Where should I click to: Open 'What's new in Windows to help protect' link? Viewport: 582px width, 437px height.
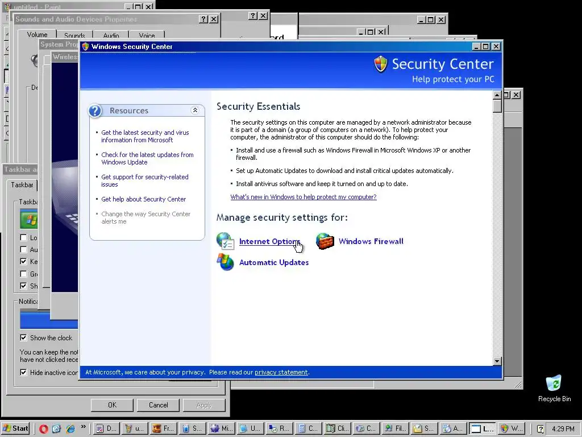tap(304, 197)
